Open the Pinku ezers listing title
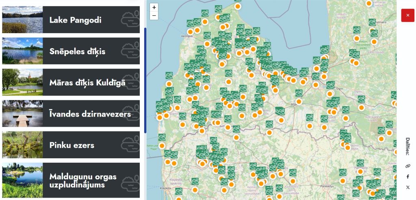 [x=71, y=145]
